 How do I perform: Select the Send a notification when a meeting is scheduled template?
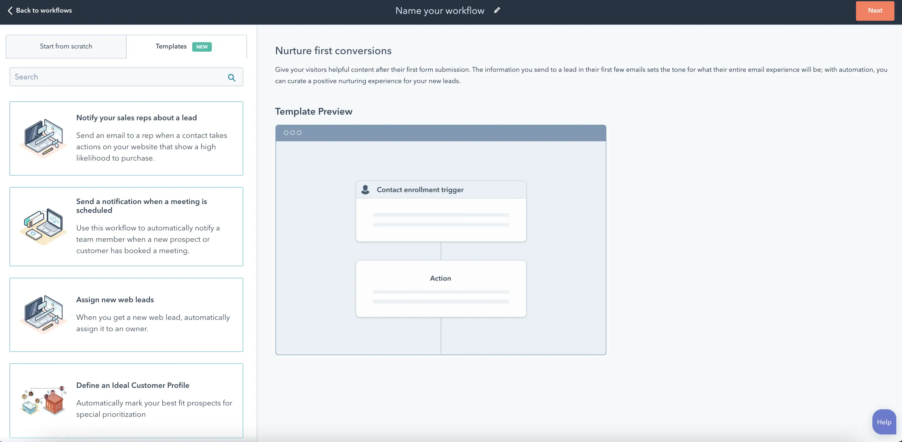pos(126,227)
